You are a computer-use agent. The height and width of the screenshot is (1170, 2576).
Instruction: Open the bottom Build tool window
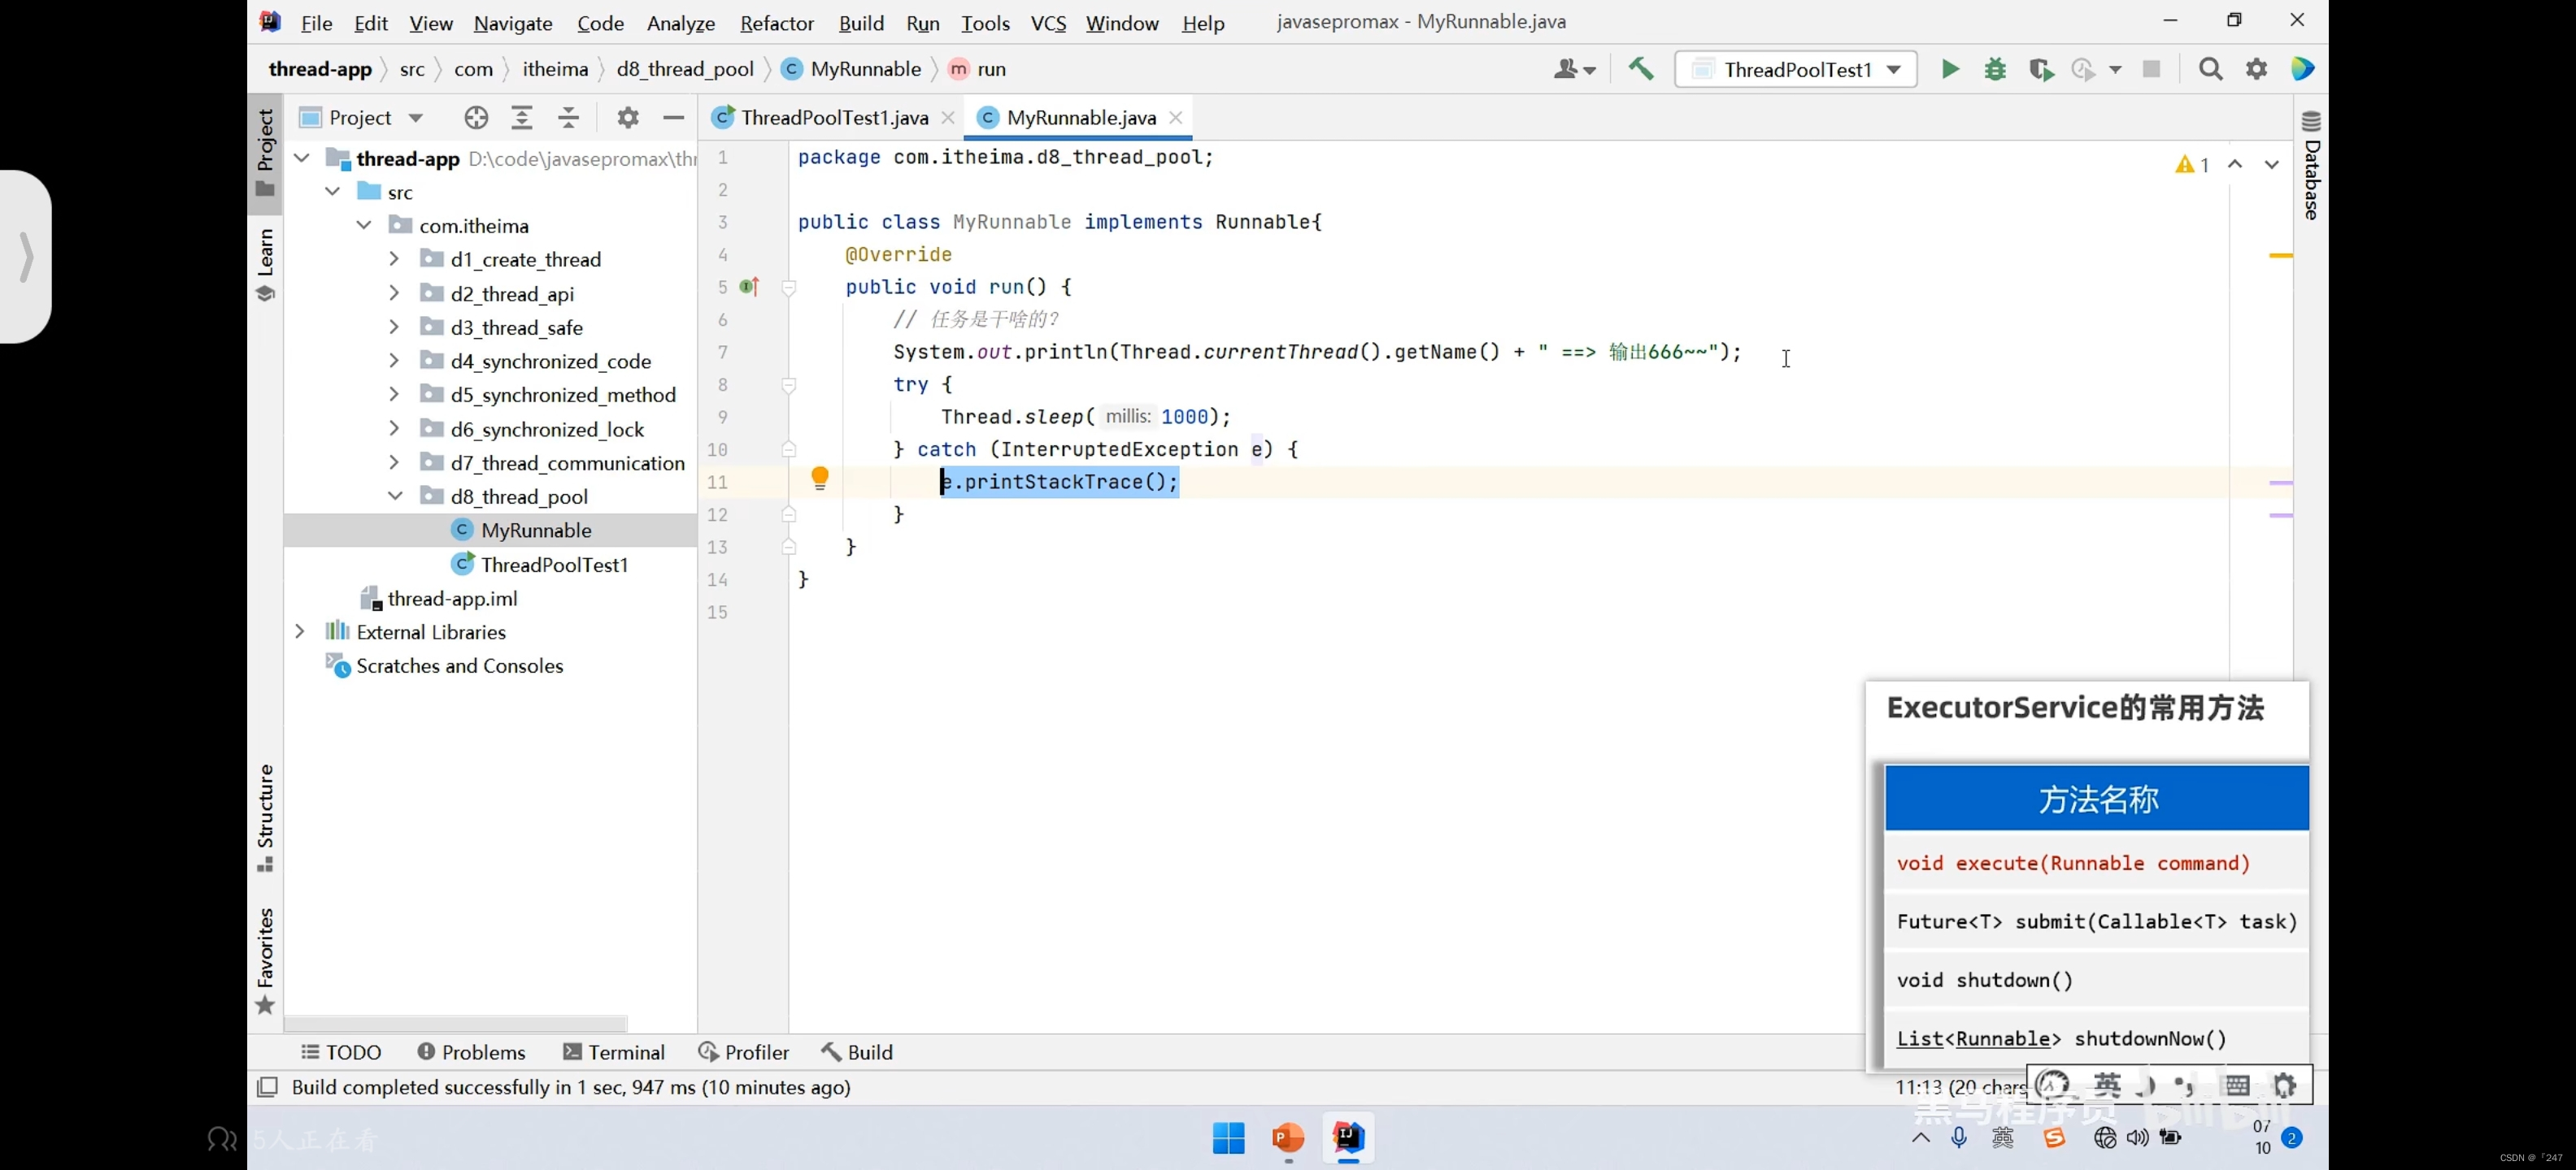pos(857,1052)
